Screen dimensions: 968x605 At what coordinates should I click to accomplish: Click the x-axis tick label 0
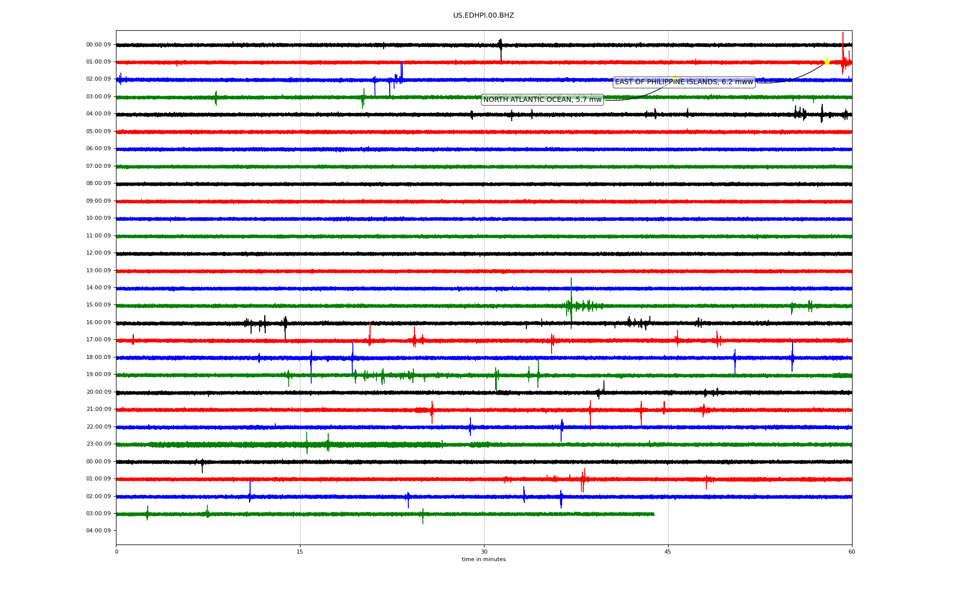(x=116, y=552)
